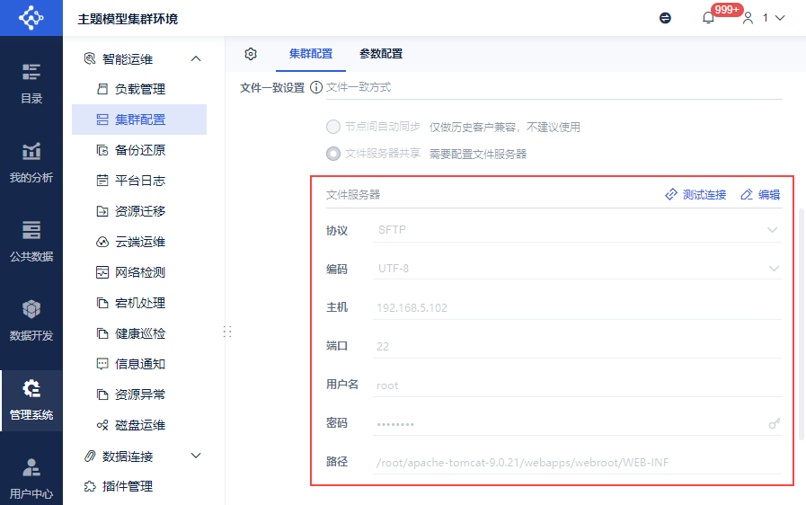Viewport: 806px width, 505px height.
Task: Click the 端口 field showing 22
Action: tap(578, 346)
